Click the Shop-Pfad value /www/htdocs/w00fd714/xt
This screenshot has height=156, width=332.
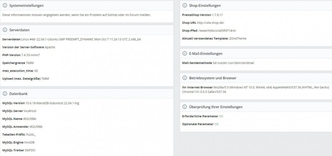217,31
